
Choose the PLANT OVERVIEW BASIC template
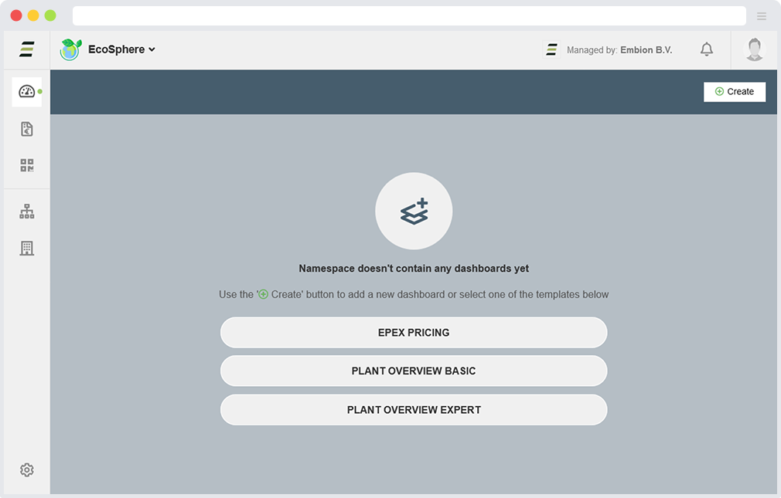(414, 371)
